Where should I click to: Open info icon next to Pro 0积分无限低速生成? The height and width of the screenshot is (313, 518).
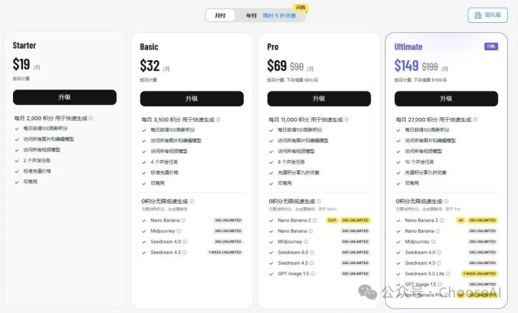(319, 201)
